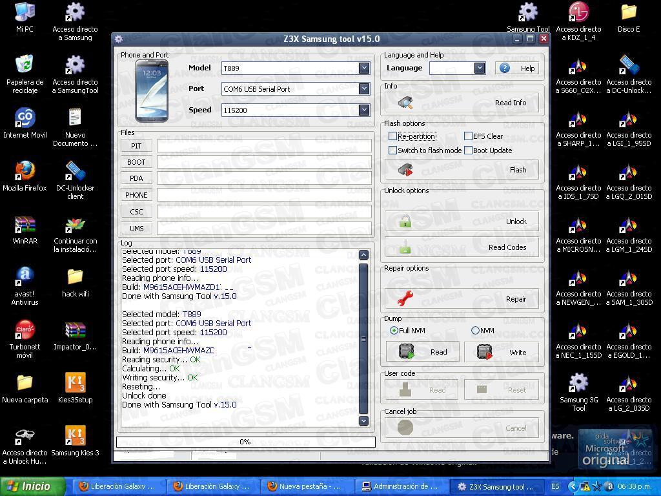Open the Speed dropdown showing 115200

tap(364, 110)
